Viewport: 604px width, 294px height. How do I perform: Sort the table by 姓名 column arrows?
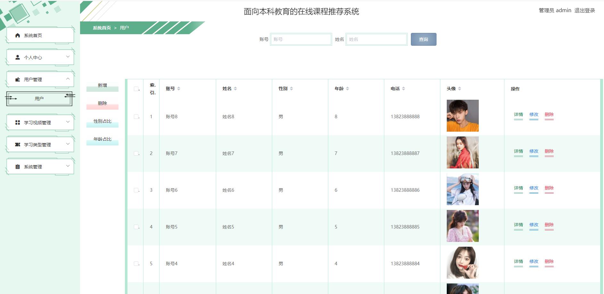235,89
